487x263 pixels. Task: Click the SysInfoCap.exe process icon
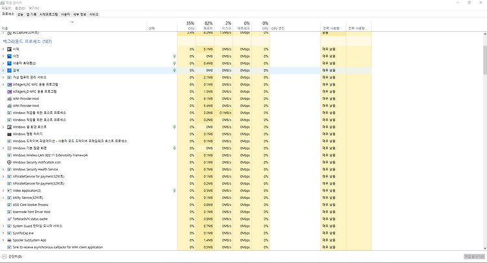pos(9,233)
